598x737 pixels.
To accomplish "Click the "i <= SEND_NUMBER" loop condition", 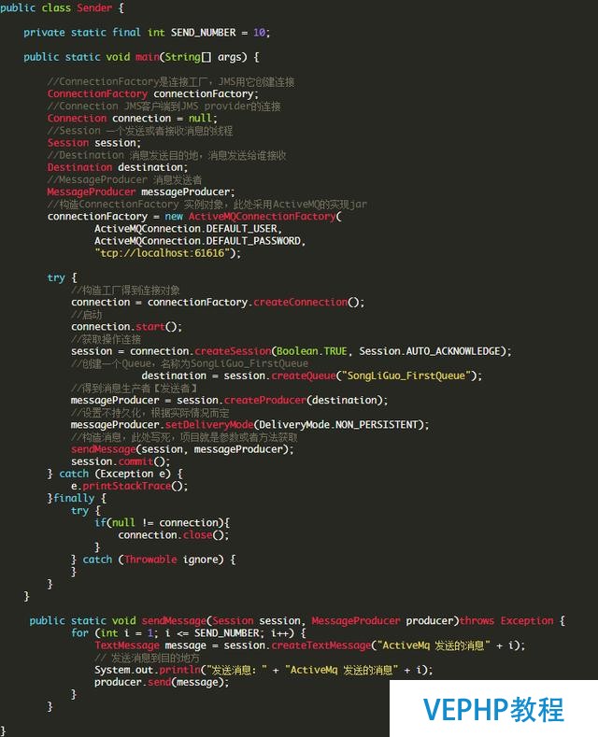I will click(211, 633).
